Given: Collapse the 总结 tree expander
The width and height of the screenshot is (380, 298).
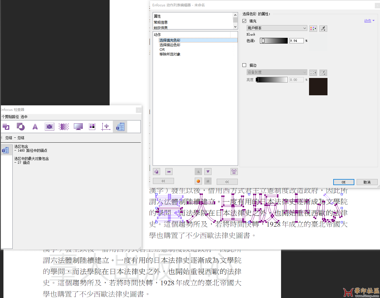Looking at the screenshot, I should [x=1, y=138].
